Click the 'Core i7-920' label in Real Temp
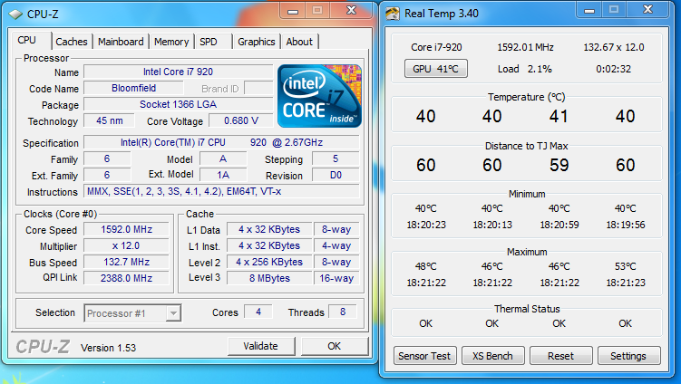The height and width of the screenshot is (384, 681). (x=436, y=47)
